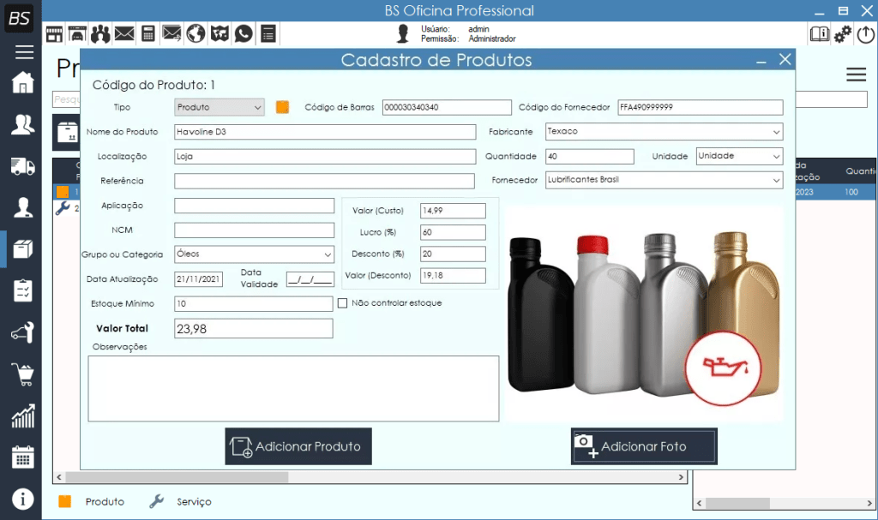Open the shopping cart sidebar icon

(x=22, y=374)
